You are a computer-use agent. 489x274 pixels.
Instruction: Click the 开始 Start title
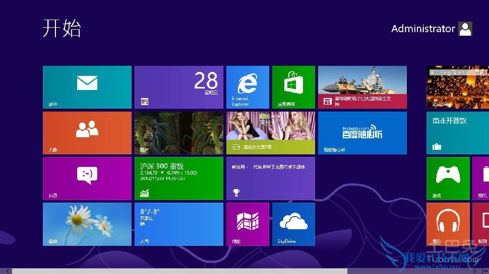pos(62,28)
